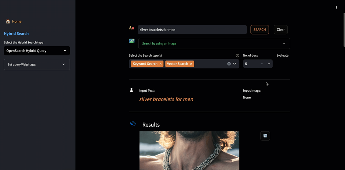
Task: Click the Aa text search icon
Action: tap(131, 28)
